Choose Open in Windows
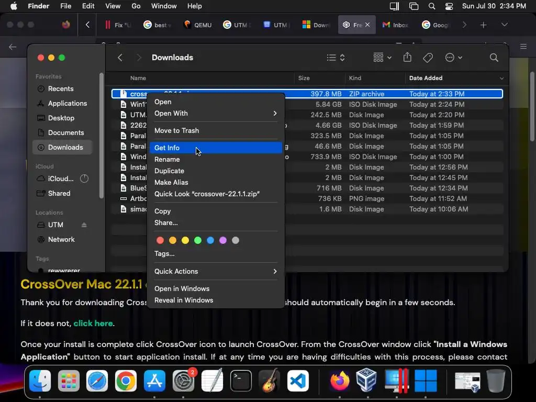 [x=216, y=289]
